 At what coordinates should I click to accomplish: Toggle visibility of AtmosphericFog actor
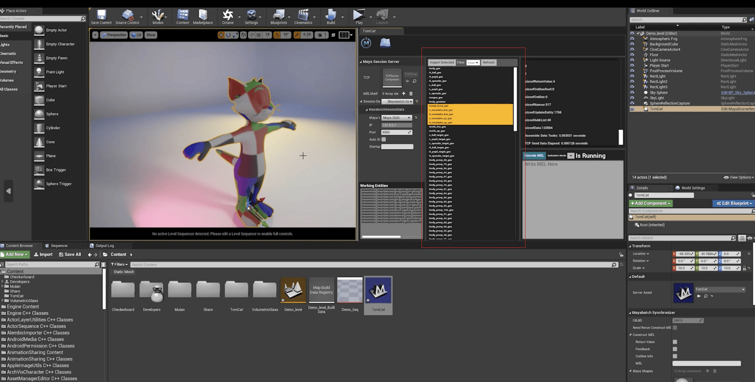632,39
